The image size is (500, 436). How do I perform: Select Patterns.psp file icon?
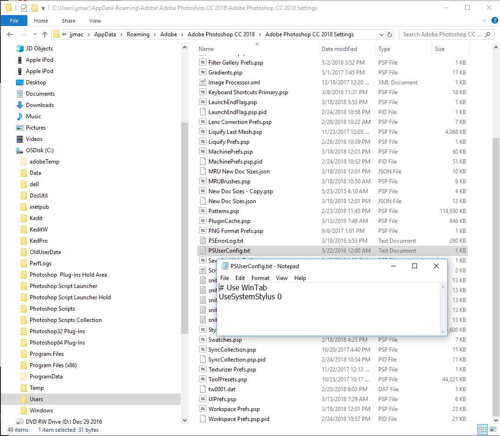(x=202, y=211)
